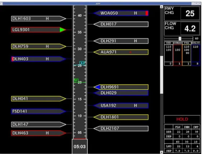
Task: Click the green 07 timeline marker
Action: click(x=76, y=80)
